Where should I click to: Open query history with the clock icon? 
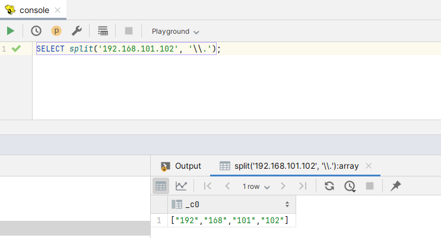[x=36, y=31]
